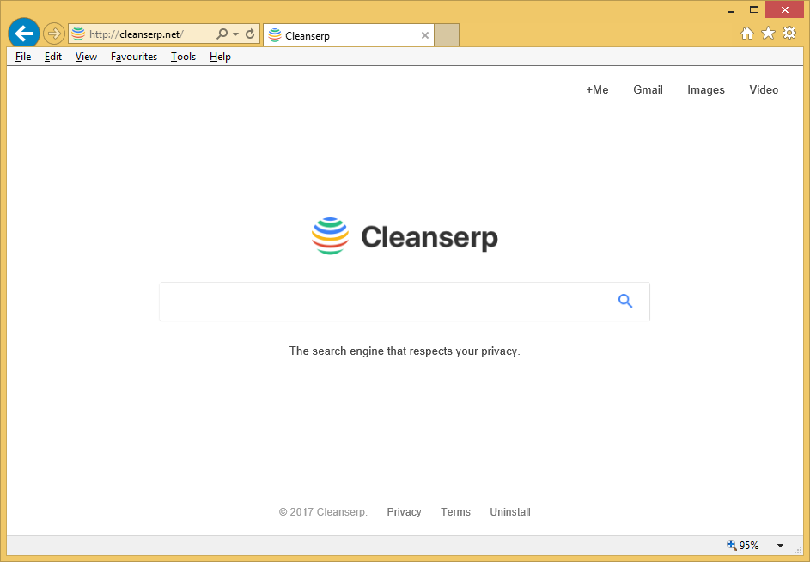
Task: Open the Images link
Action: click(x=705, y=89)
